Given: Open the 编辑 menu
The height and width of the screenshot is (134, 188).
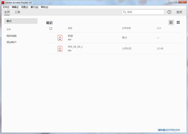Looking at the screenshot, I should pyautogui.click(x=15, y=7).
